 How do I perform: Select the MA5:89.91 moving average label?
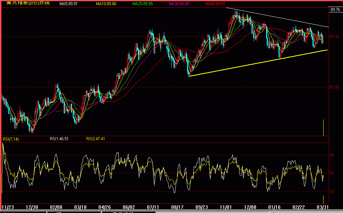click(71, 4)
